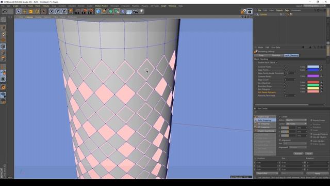Toggle the X axis lock
Image resolution: width=330 pixels, height=186 pixels.
(x=52, y=11)
